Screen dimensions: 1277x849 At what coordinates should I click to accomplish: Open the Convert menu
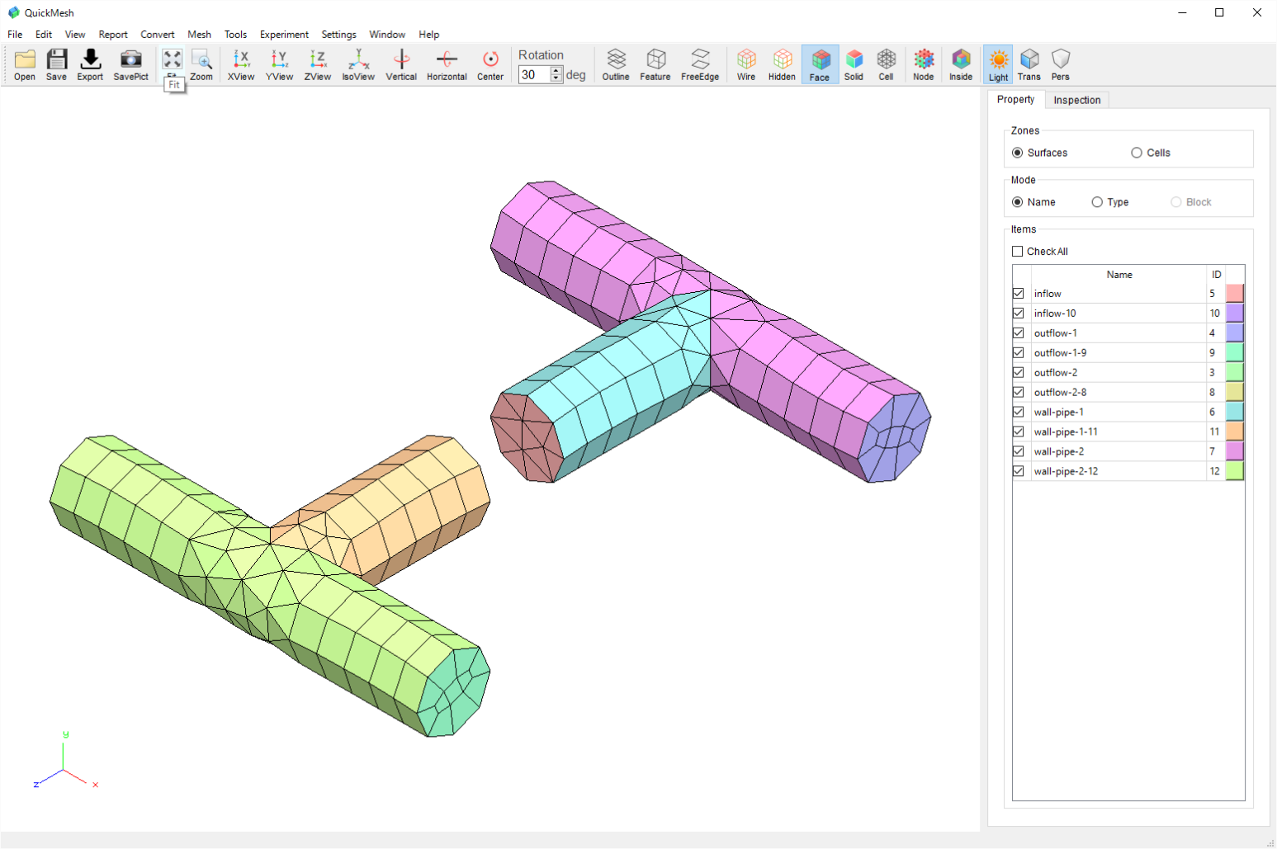(157, 35)
